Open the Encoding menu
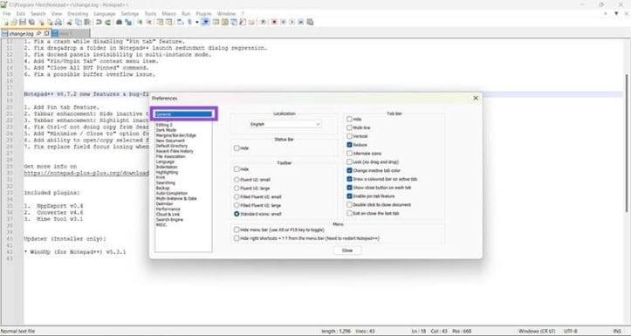The height and width of the screenshot is (336, 631). pyautogui.click(x=78, y=14)
